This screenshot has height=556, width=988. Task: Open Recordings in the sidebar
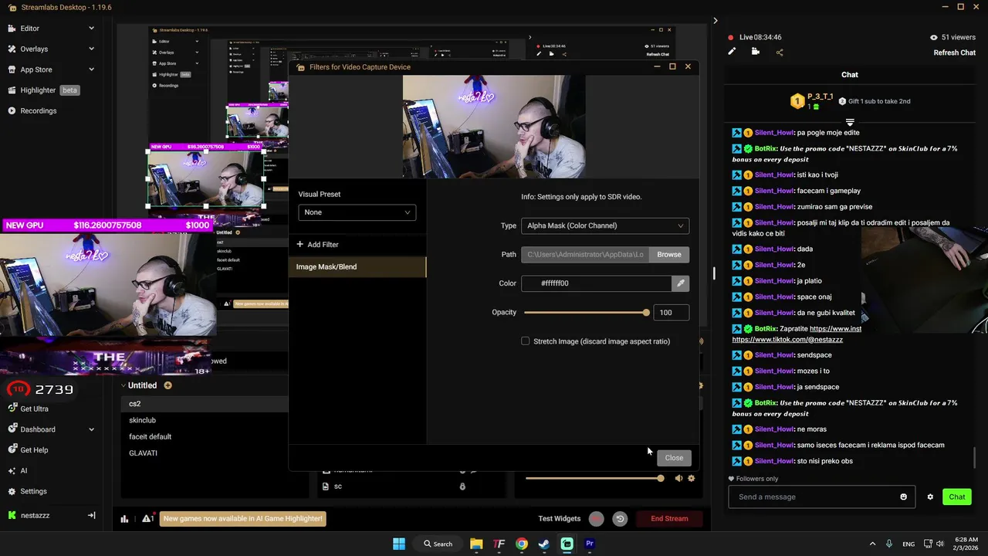[x=38, y=110]
